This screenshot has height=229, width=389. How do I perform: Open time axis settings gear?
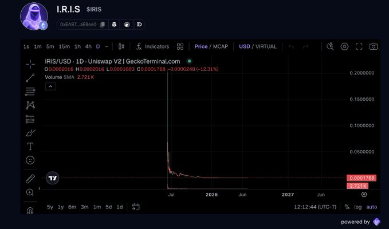click(364, 194)
